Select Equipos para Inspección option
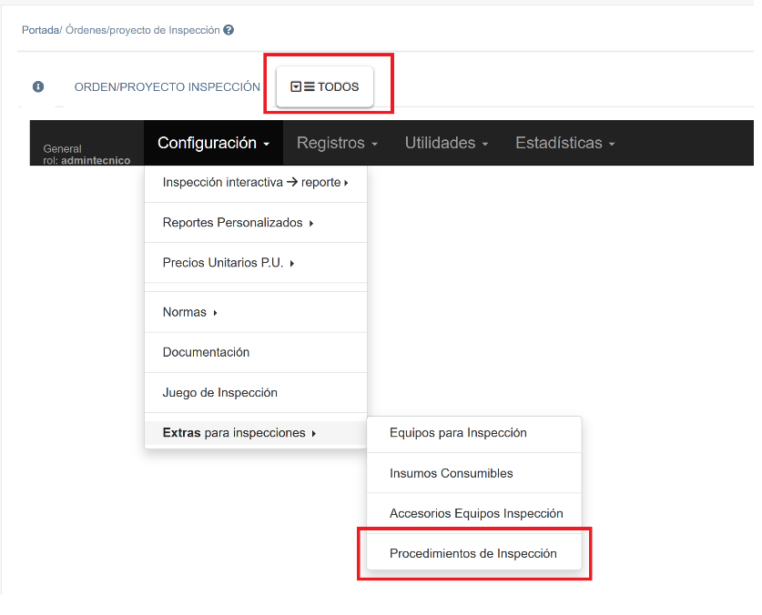This screenshot has width=762, height=615. pos(458,433)
